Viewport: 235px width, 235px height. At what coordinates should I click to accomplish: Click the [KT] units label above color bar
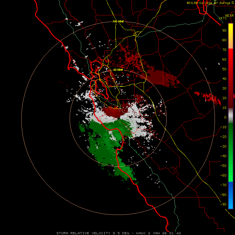[223, 18]
